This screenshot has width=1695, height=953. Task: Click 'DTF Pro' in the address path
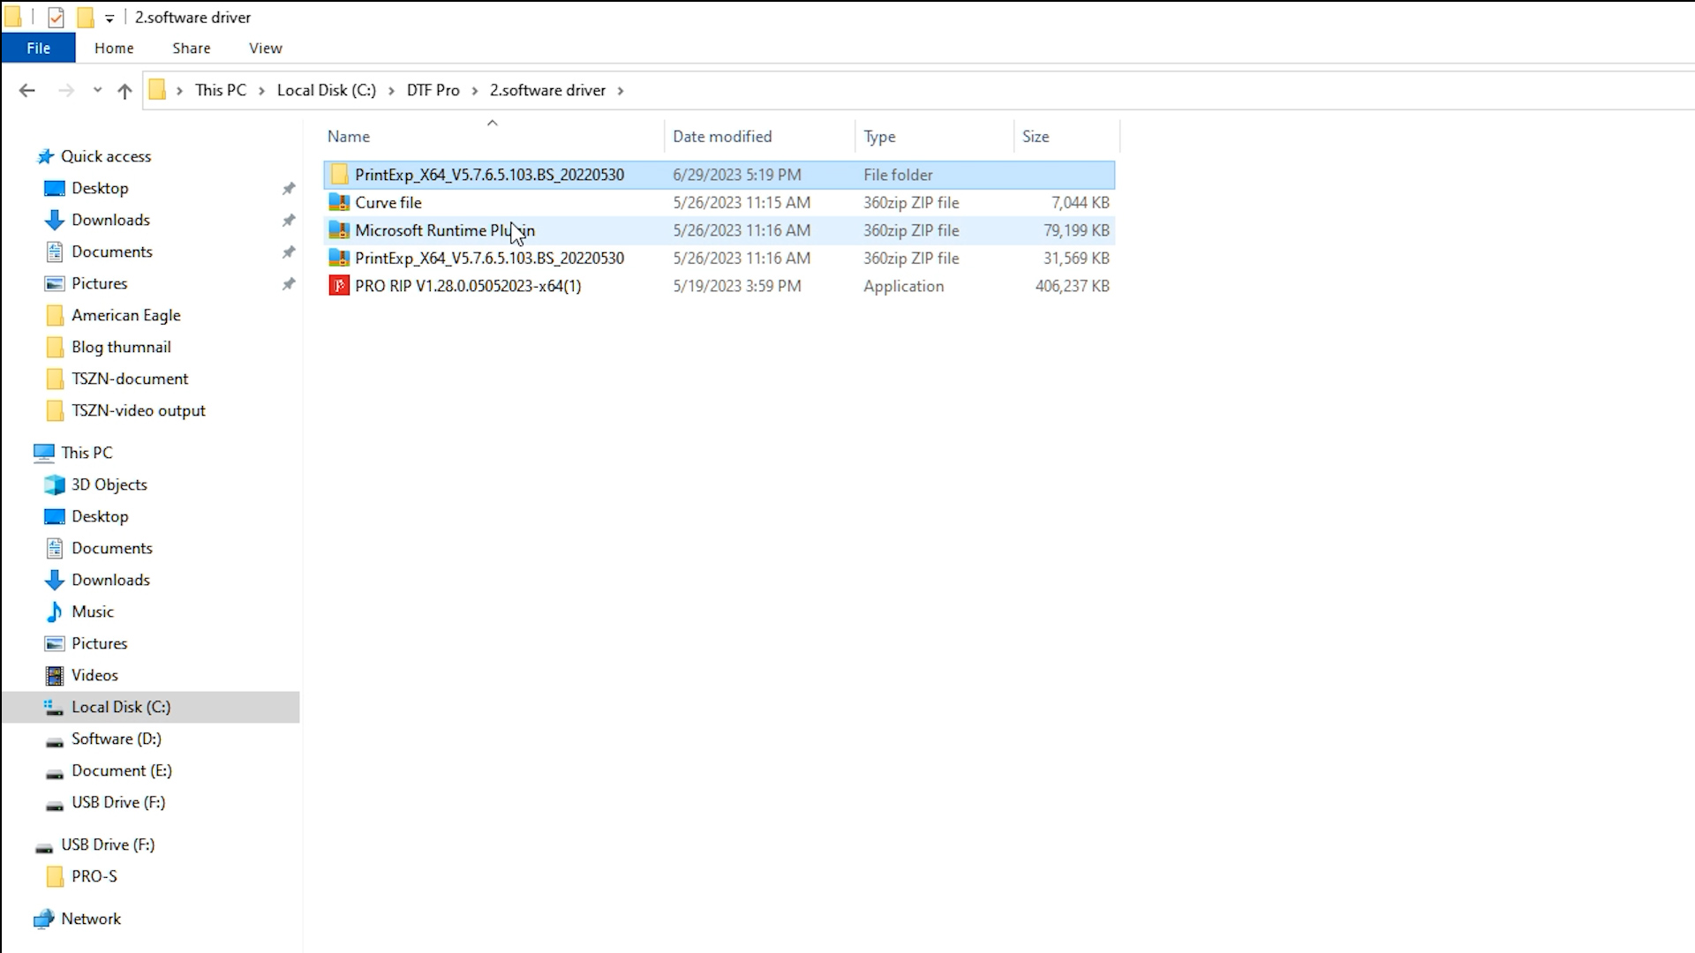(433, 90)
